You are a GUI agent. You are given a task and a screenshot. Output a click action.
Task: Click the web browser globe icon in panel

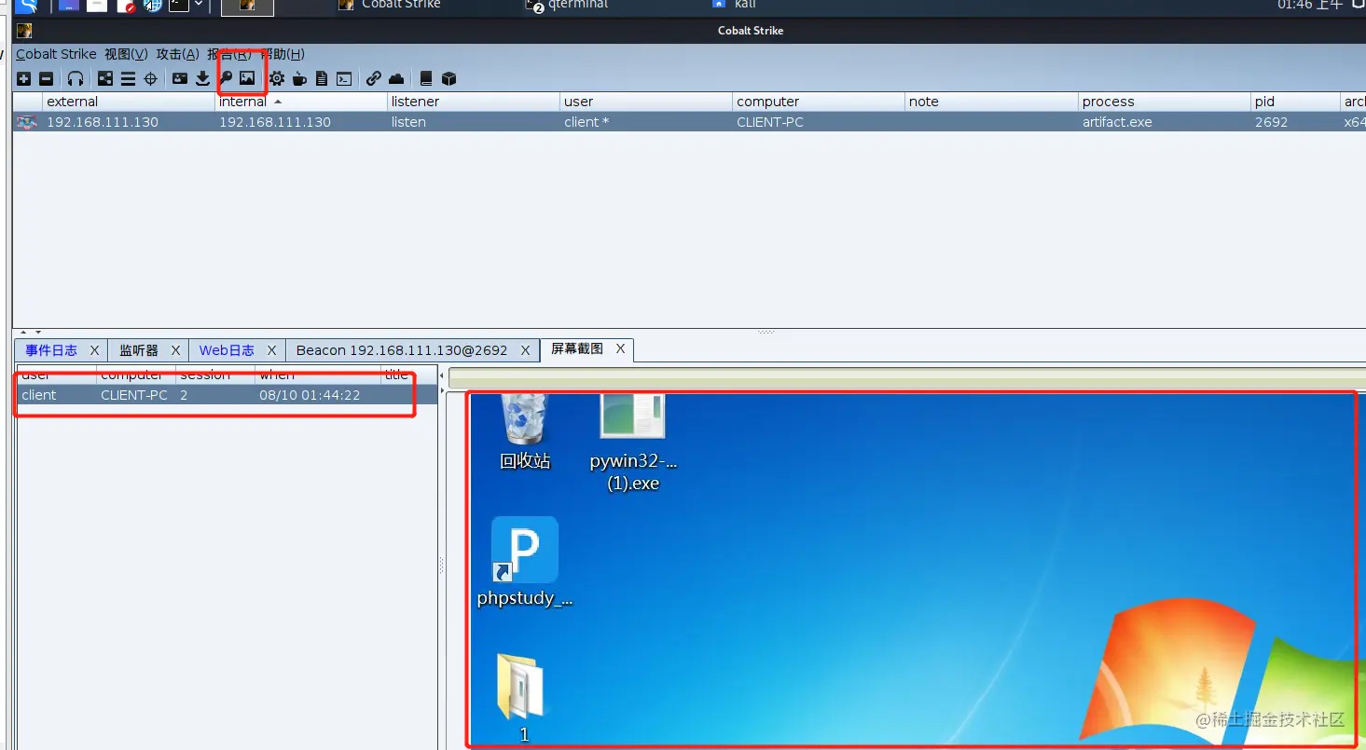(x=152, y=5)
